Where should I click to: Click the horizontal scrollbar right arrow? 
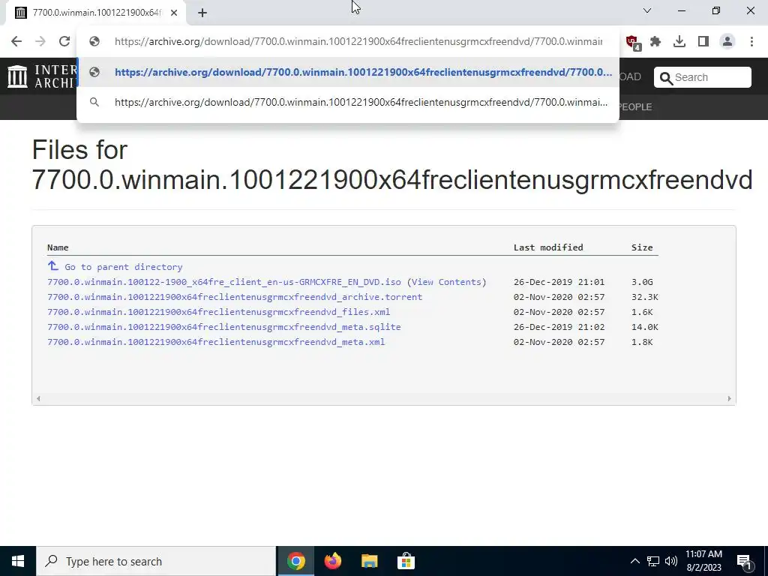[729, 399]
